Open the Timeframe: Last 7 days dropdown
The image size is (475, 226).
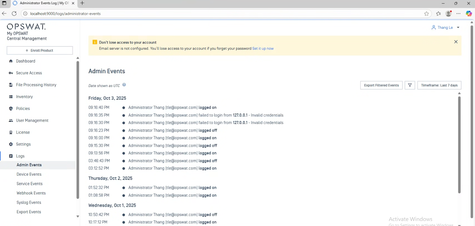pos(439,85)
